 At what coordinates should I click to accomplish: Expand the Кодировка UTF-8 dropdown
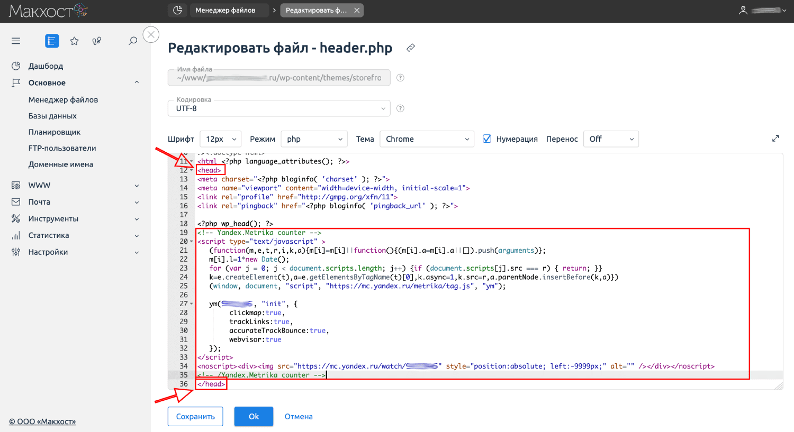coord(279,108)
